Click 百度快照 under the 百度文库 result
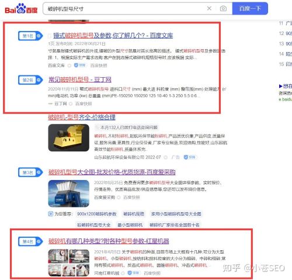 [x=99, y=65]
